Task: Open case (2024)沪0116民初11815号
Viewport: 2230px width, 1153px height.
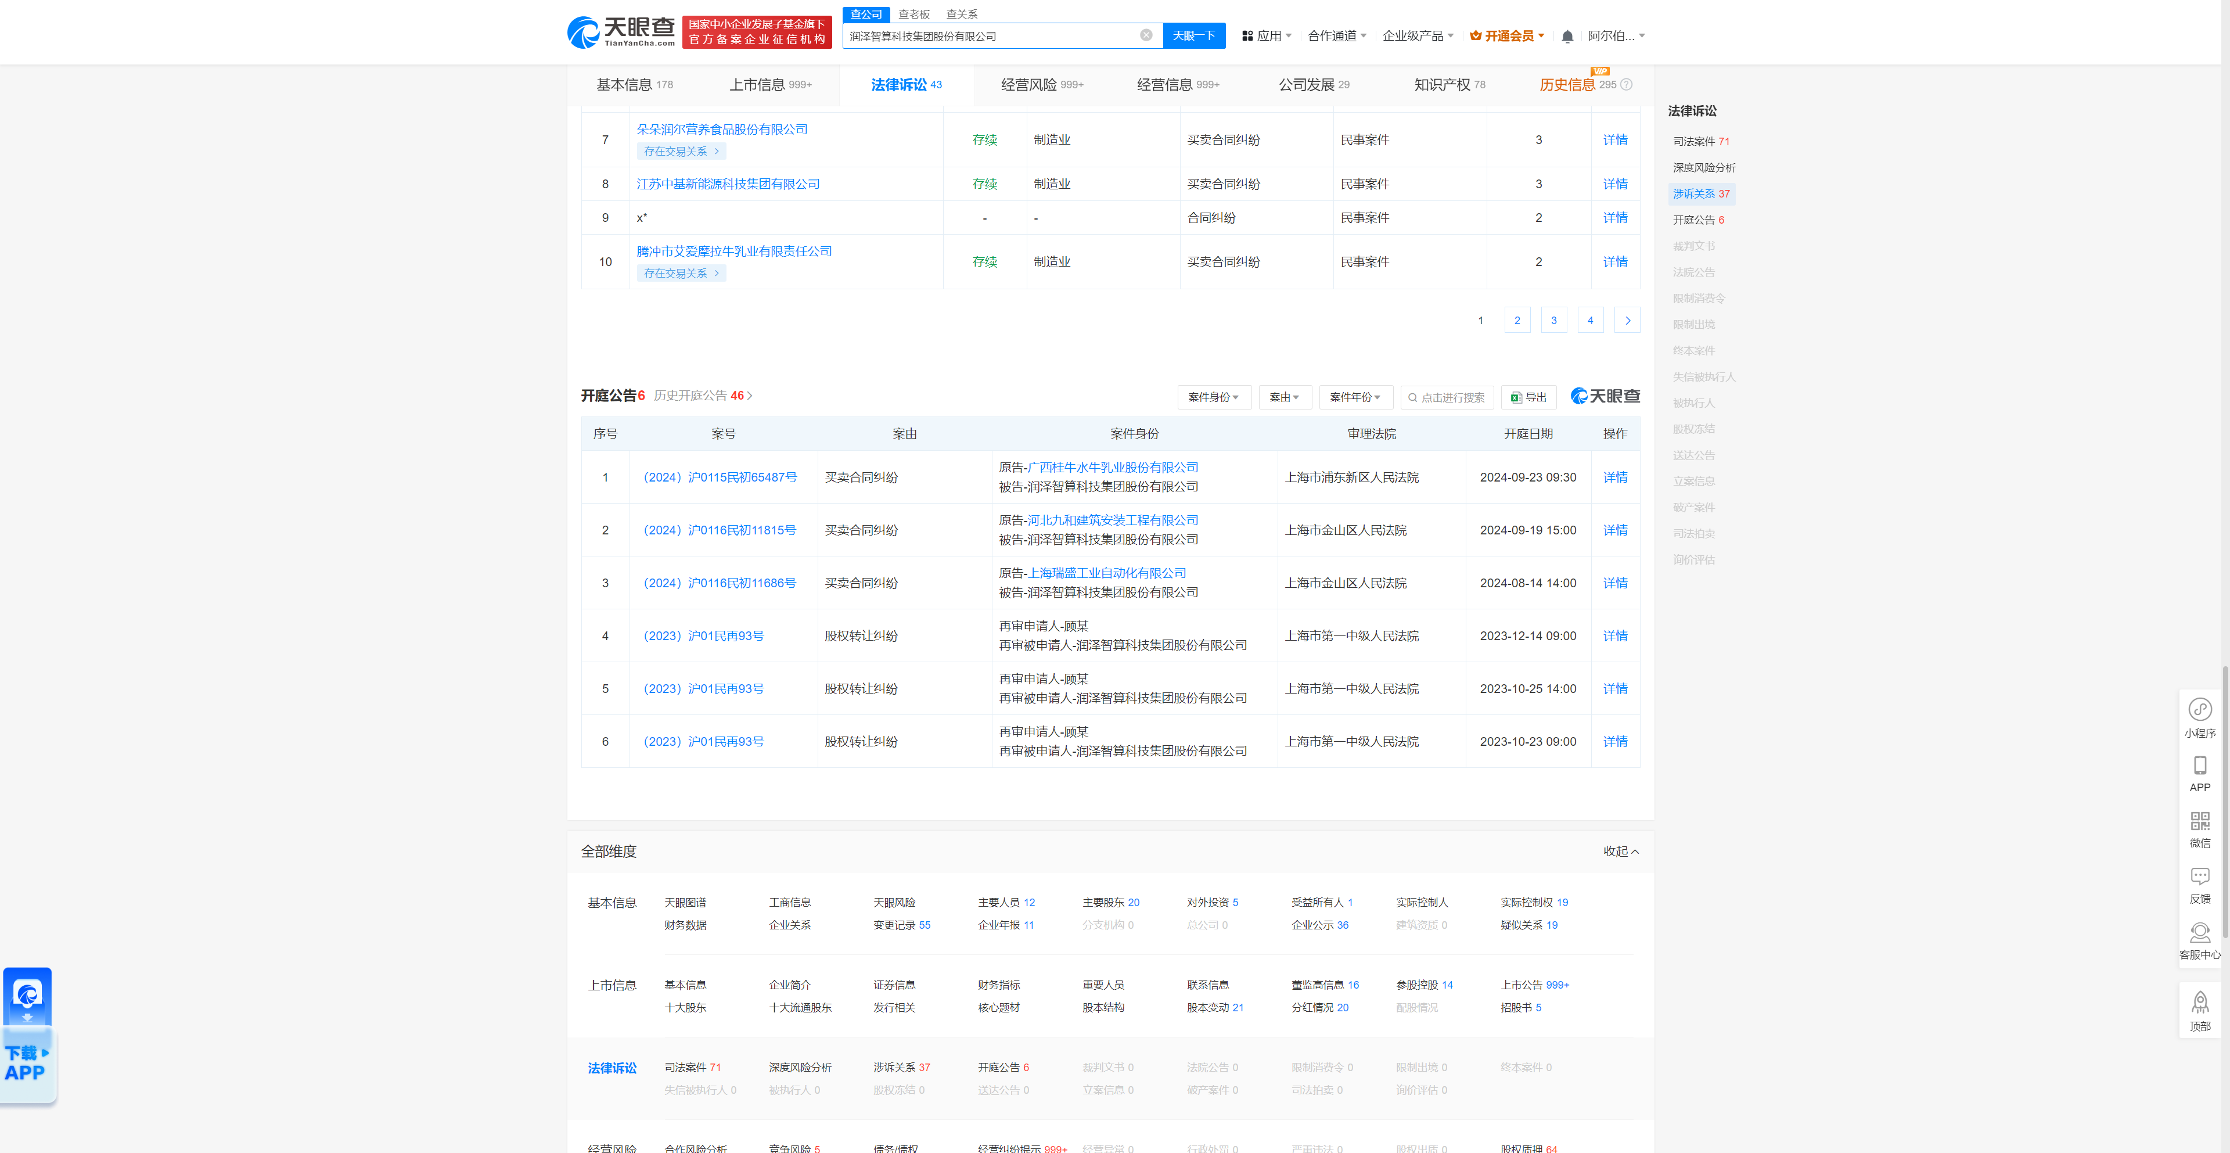Action: pyautogui.click(x=720, y=531)
